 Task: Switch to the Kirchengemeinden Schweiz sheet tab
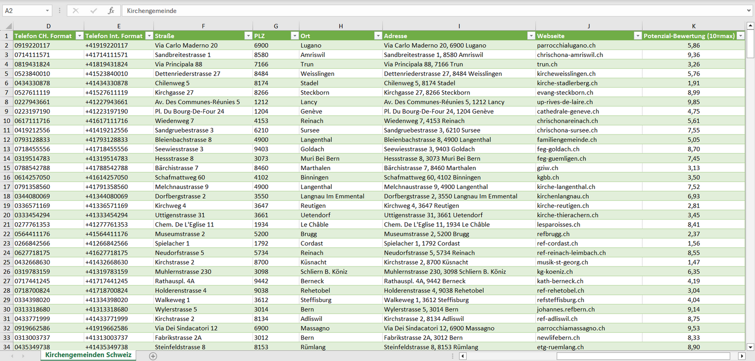pos(88,355)
